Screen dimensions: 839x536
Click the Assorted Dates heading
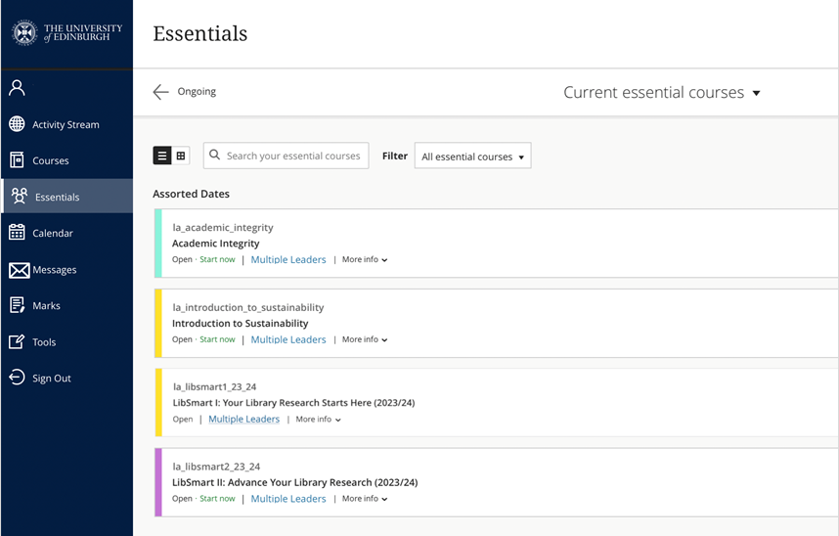(191, 194)
